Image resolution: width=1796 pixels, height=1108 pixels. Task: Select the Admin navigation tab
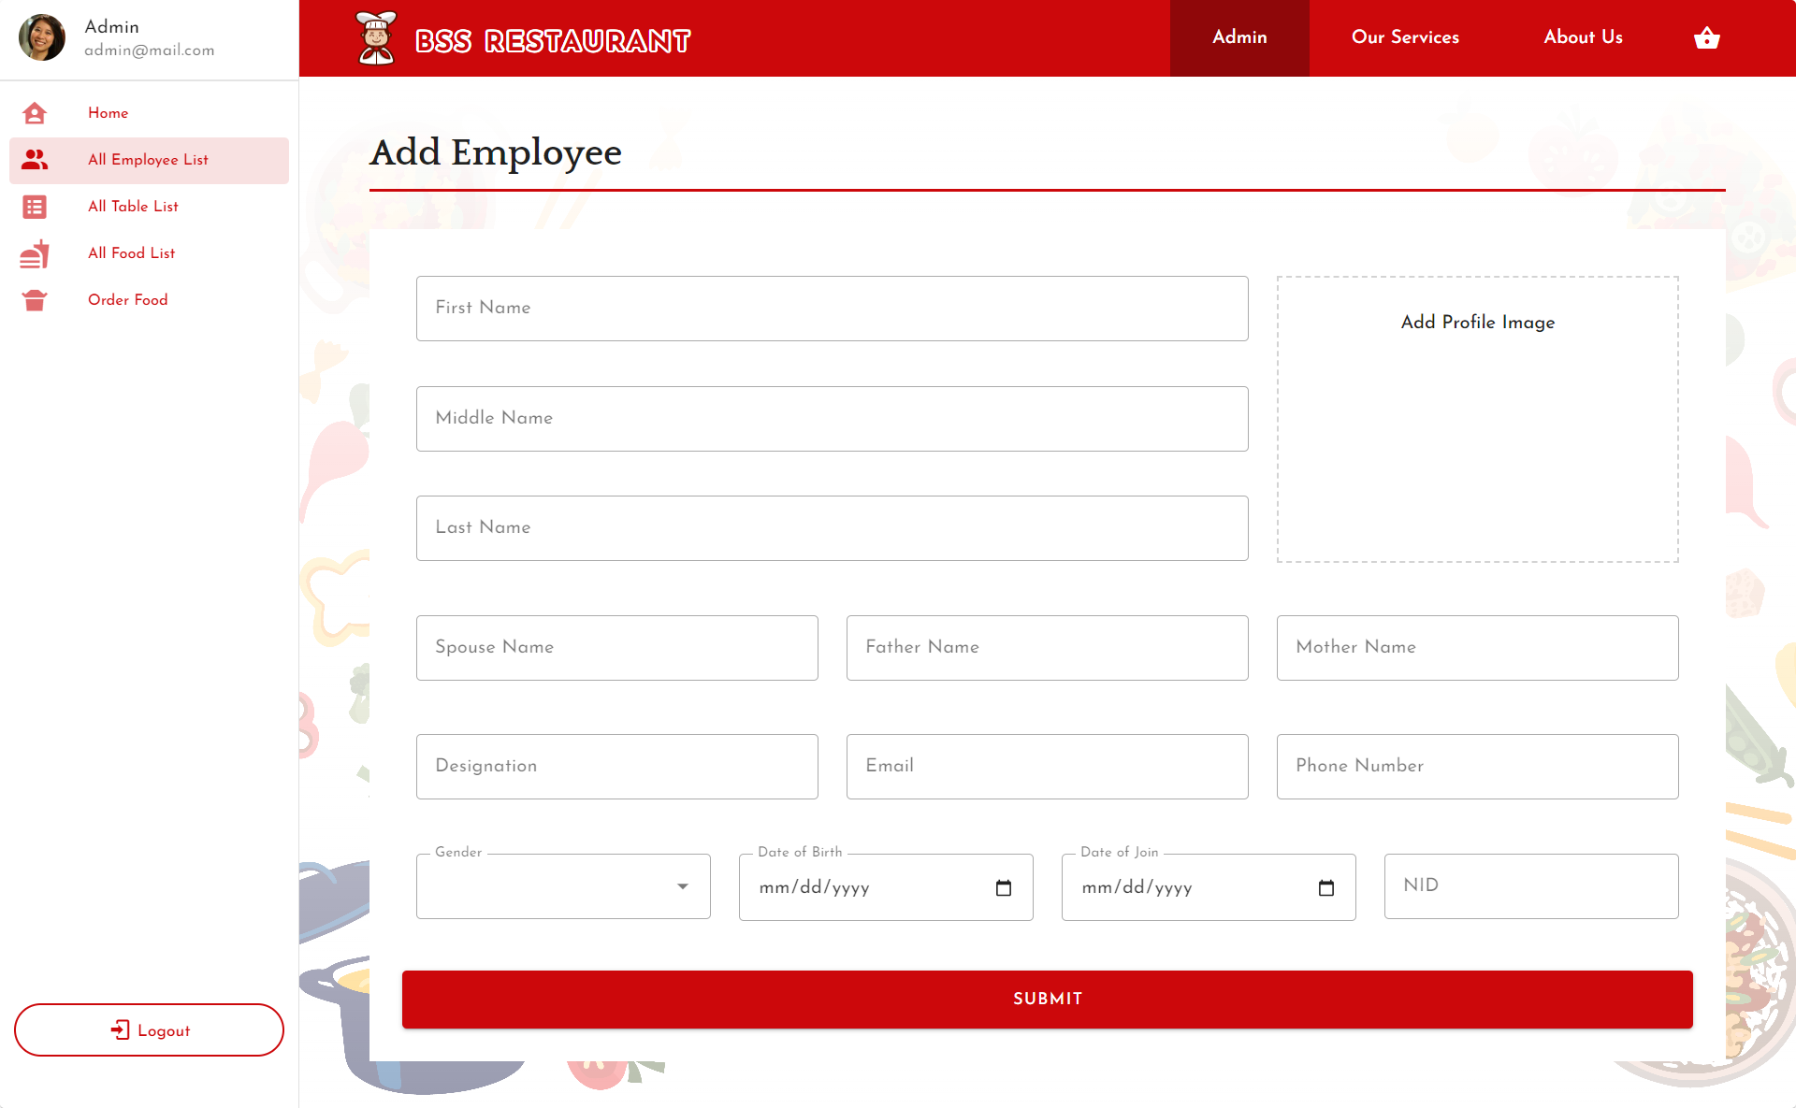[x=1239, y=37]
